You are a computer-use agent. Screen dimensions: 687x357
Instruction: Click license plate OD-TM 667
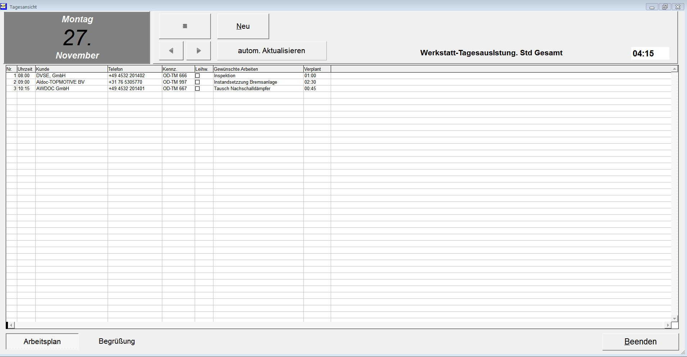(178, 89)
